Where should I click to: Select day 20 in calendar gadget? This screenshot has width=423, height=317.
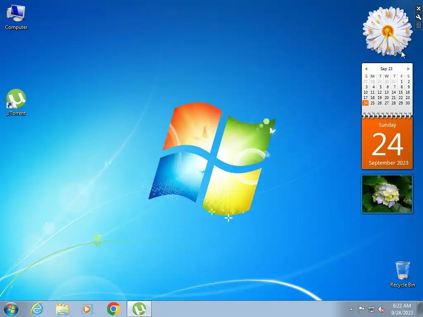(x=387, y=97)
